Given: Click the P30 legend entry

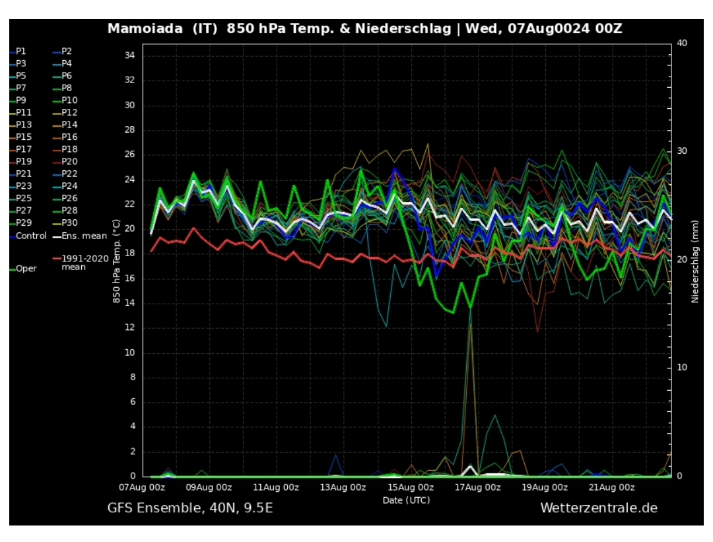Looking at the screenshot, I should click(69, 223).
